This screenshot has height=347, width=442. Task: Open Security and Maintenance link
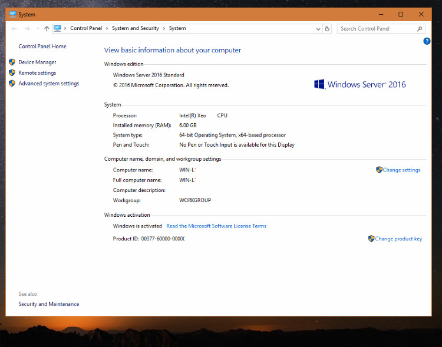49,304
